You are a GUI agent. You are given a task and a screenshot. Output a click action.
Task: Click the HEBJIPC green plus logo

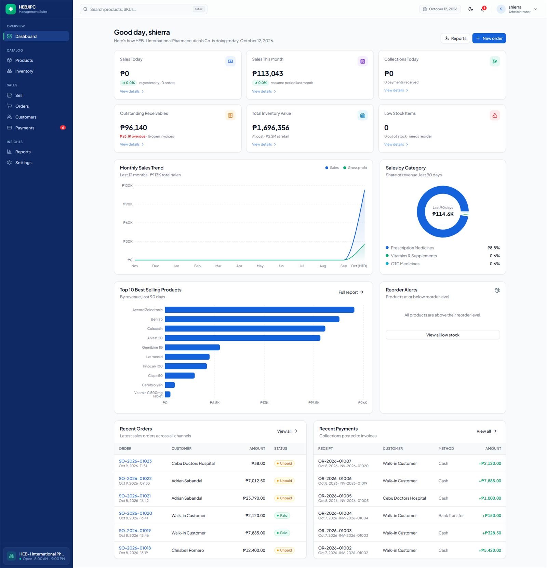(x=11, y=9)
